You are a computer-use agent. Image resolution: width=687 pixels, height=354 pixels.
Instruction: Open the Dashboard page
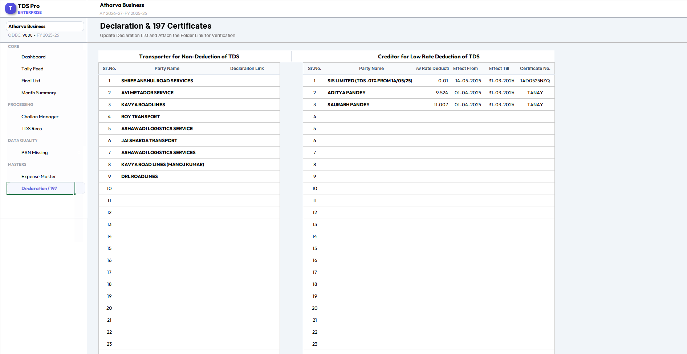(x=33, y=57)
